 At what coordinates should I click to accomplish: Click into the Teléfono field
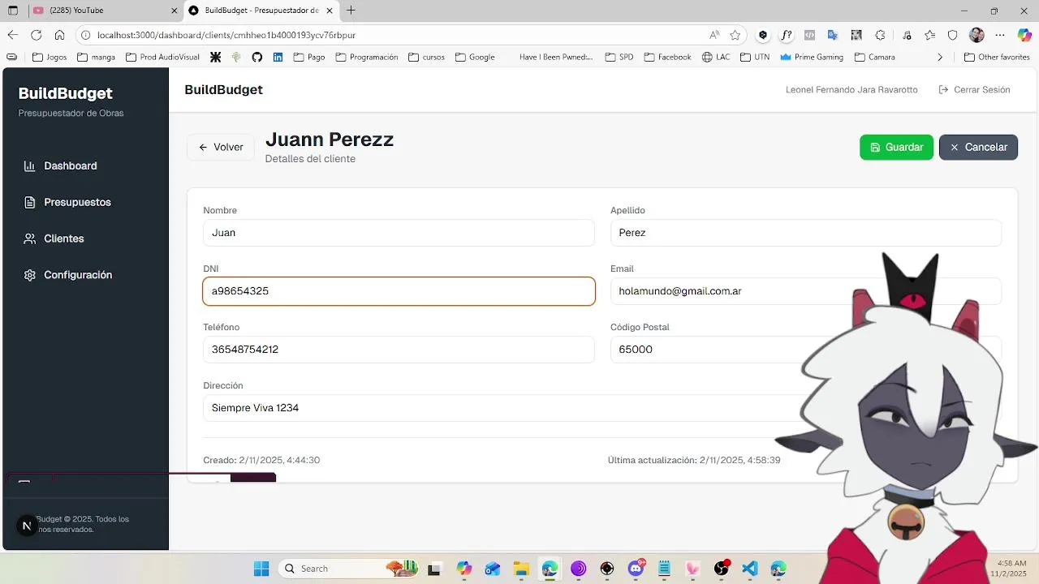(x=399, y=350)
